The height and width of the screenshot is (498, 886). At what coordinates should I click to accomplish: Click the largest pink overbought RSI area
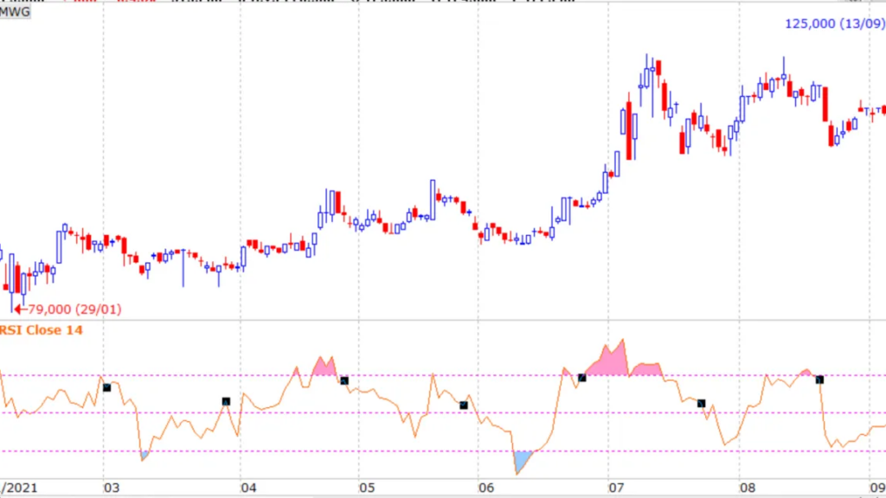tap(610, 363)
